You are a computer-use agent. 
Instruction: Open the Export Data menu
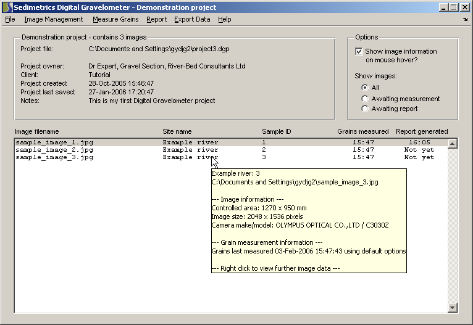pyautogui.click(x=192, y=19)
